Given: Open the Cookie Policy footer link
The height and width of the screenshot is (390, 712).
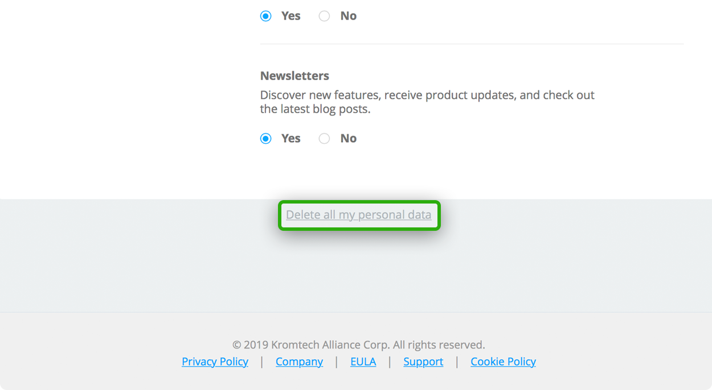Looking at the screenshot, I should [x=503, y=362].
